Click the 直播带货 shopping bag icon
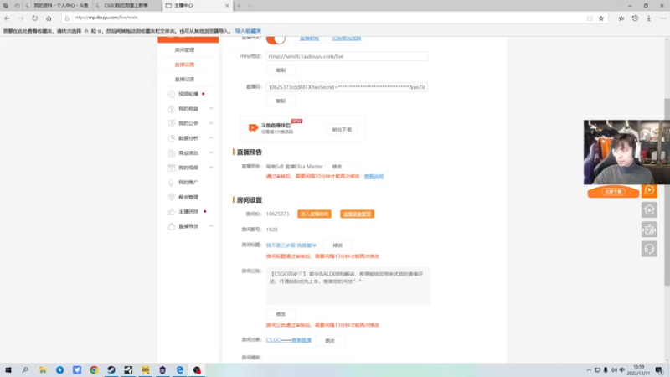670x377 pixels. tap(172, 226)
